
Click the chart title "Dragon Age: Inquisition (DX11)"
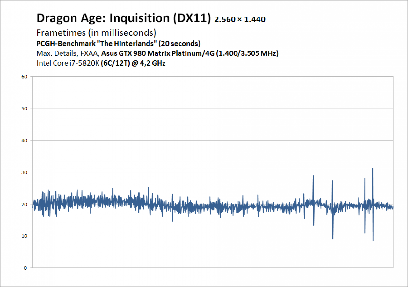coord(124,19)
